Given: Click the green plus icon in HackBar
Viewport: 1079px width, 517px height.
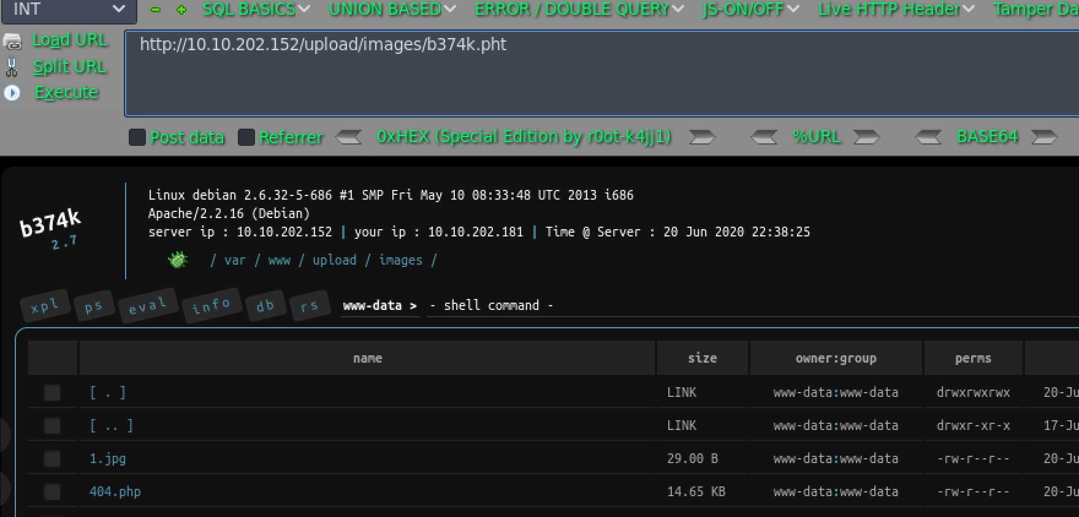Looking at the screenshot, I should [x=181, y=10].
